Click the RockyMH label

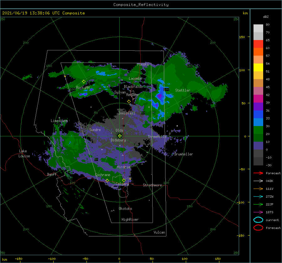(83, 88)
